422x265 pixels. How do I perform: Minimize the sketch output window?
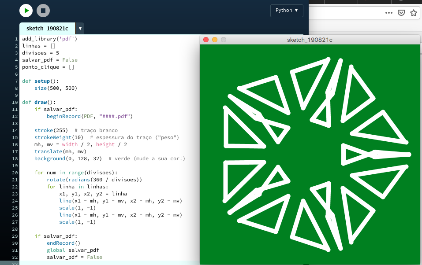click(215, 40)
